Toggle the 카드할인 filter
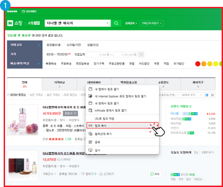The height and width of the screenshot is (187, 223). click(x=144, y=64)
